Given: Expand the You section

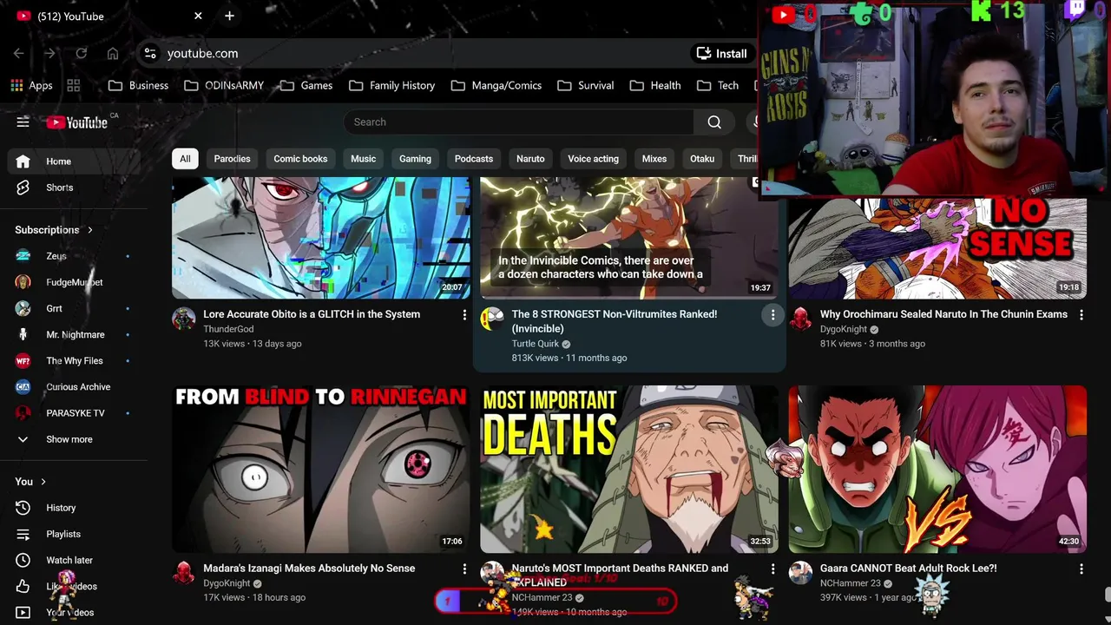Looking at the screenshot, I should click(30, 482).
